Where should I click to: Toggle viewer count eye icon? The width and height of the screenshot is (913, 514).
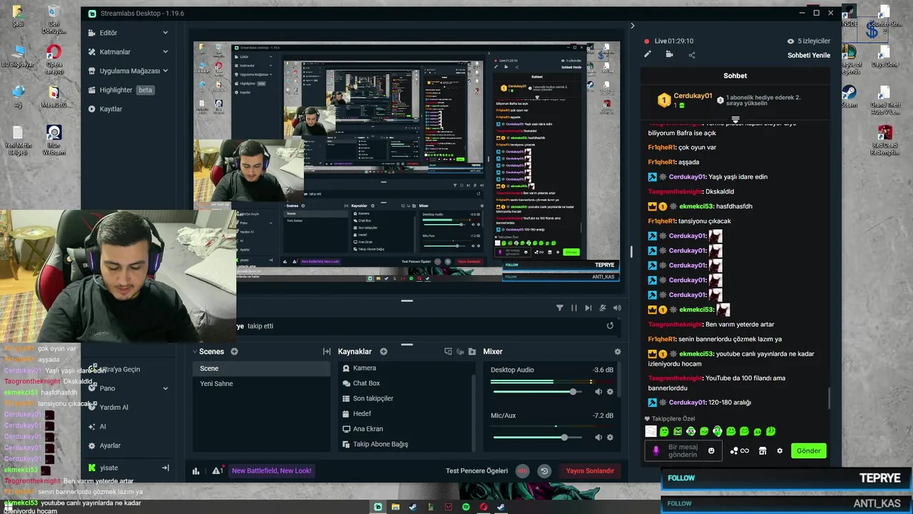pyautogui.click(x=790, y=41)
